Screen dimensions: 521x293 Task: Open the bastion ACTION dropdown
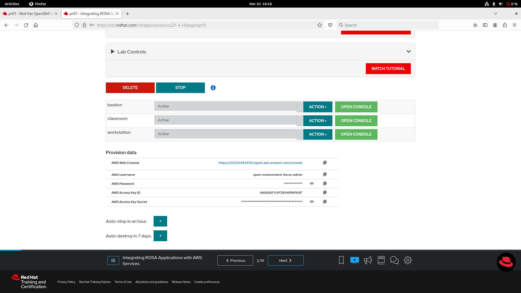point(318,107)
